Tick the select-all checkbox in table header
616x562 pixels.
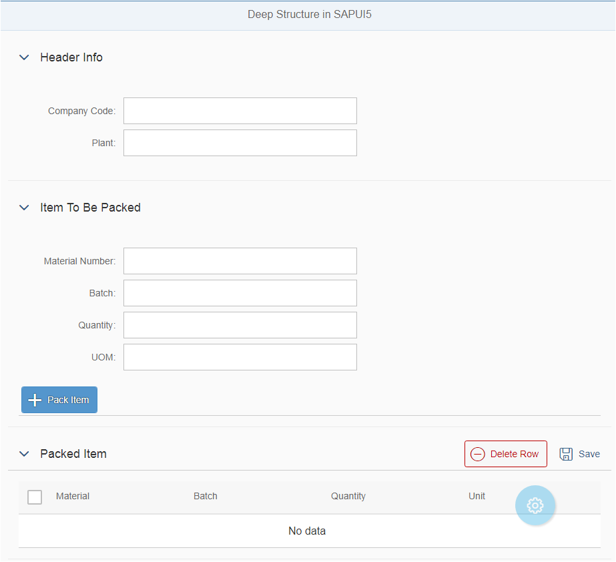click(x=35, y=497)
